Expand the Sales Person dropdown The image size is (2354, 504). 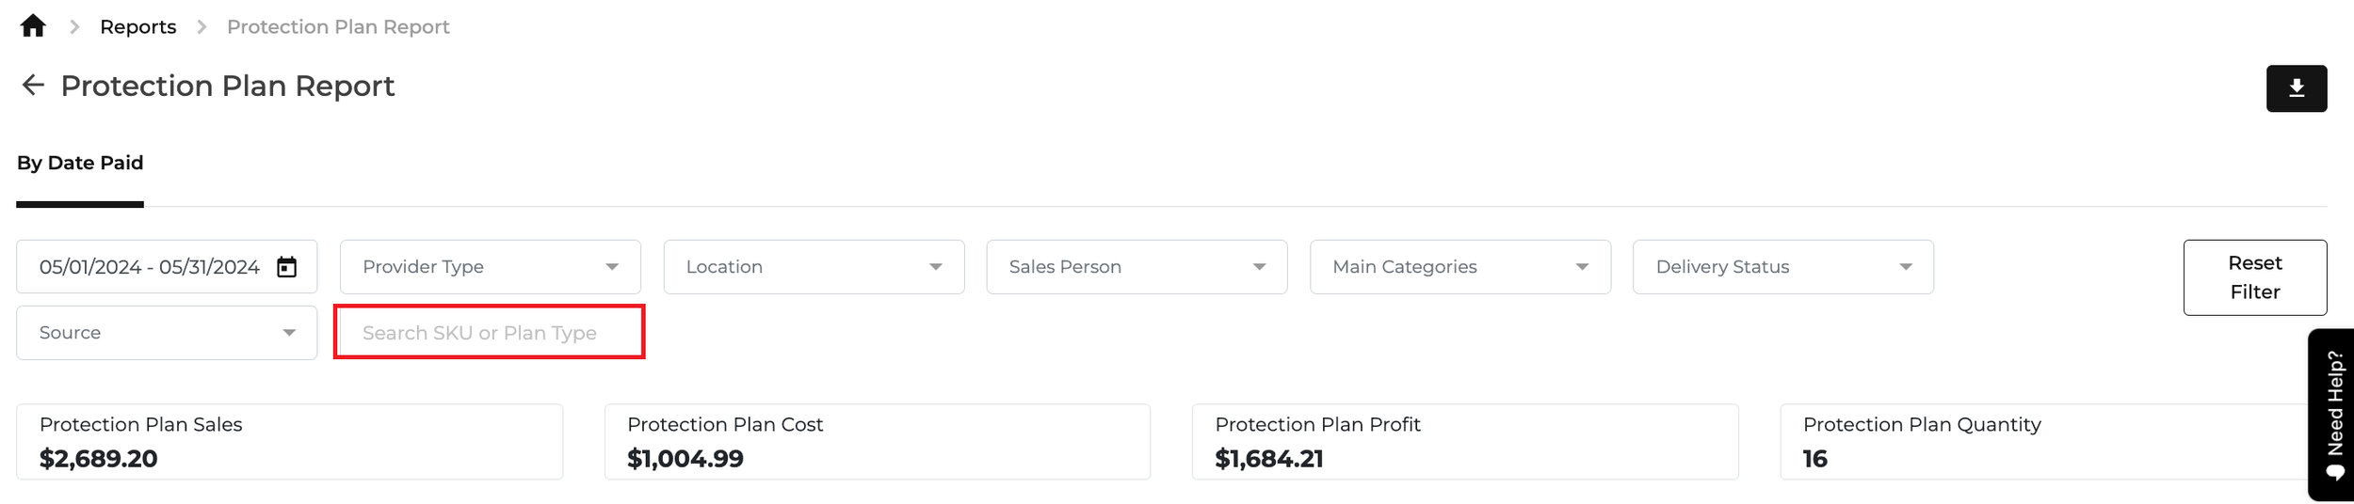point(1137,267)
